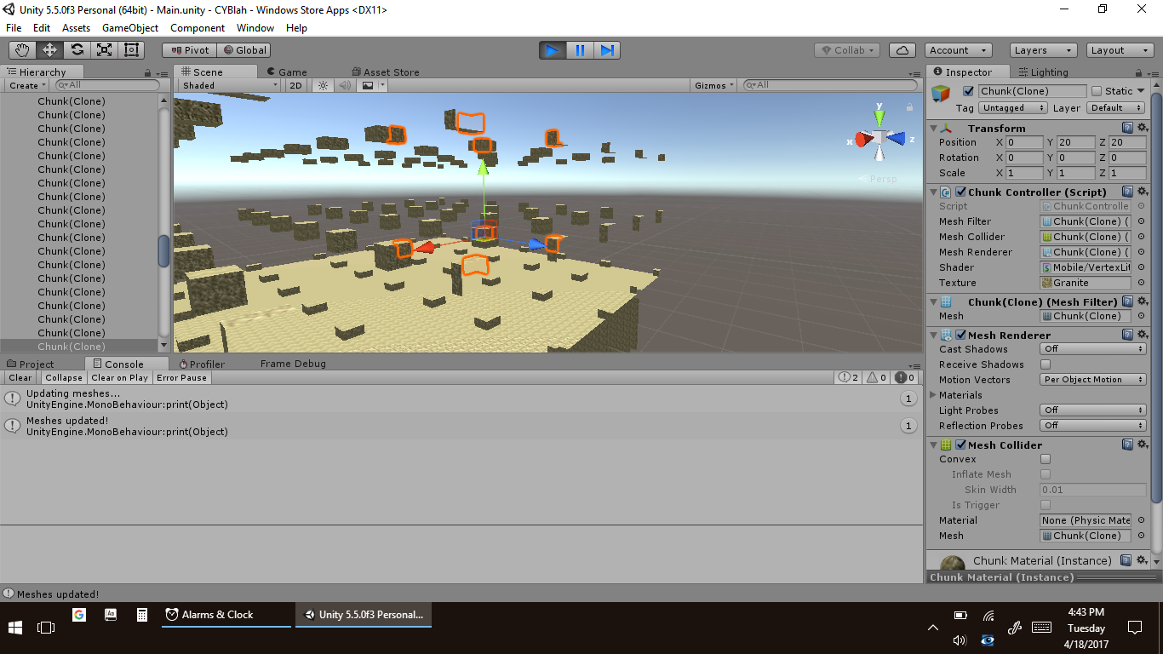
Task: Click the console Clear button
Action: (20, 378)
